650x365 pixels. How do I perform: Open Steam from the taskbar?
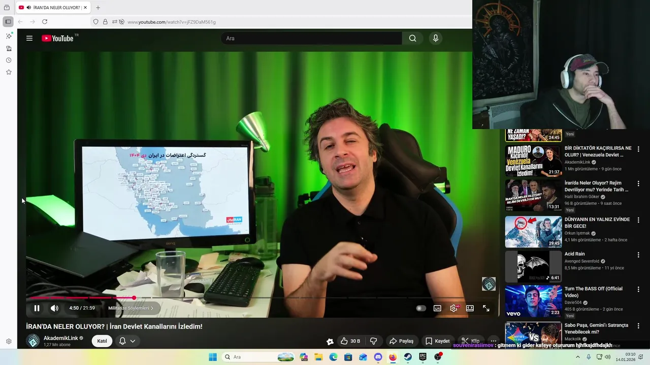coord(408,357)
